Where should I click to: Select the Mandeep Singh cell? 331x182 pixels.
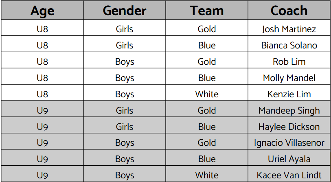[x=289, y=109]
